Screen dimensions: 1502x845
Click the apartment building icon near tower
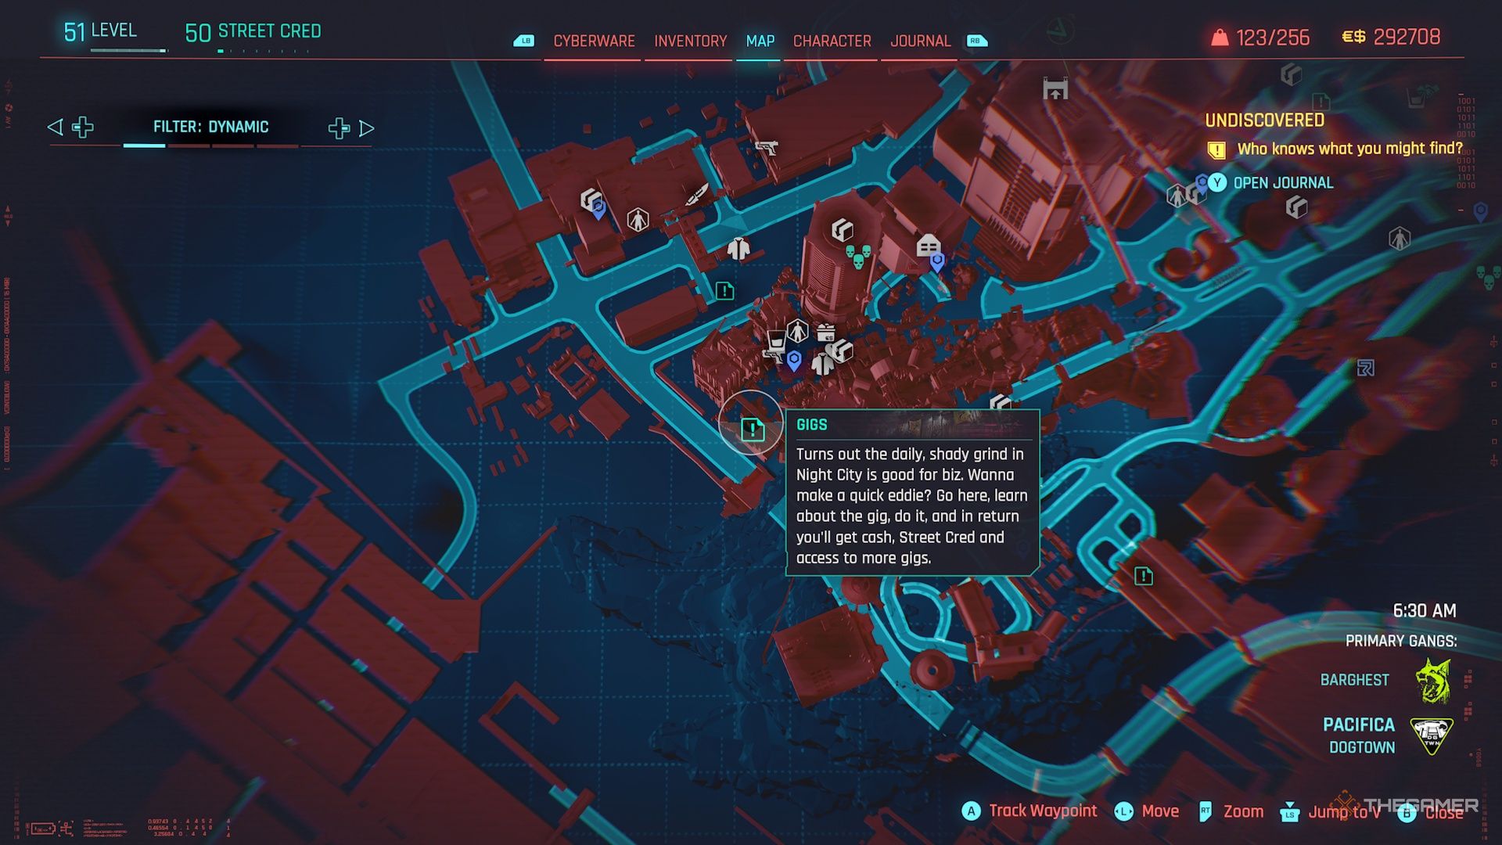coord(928,245)
